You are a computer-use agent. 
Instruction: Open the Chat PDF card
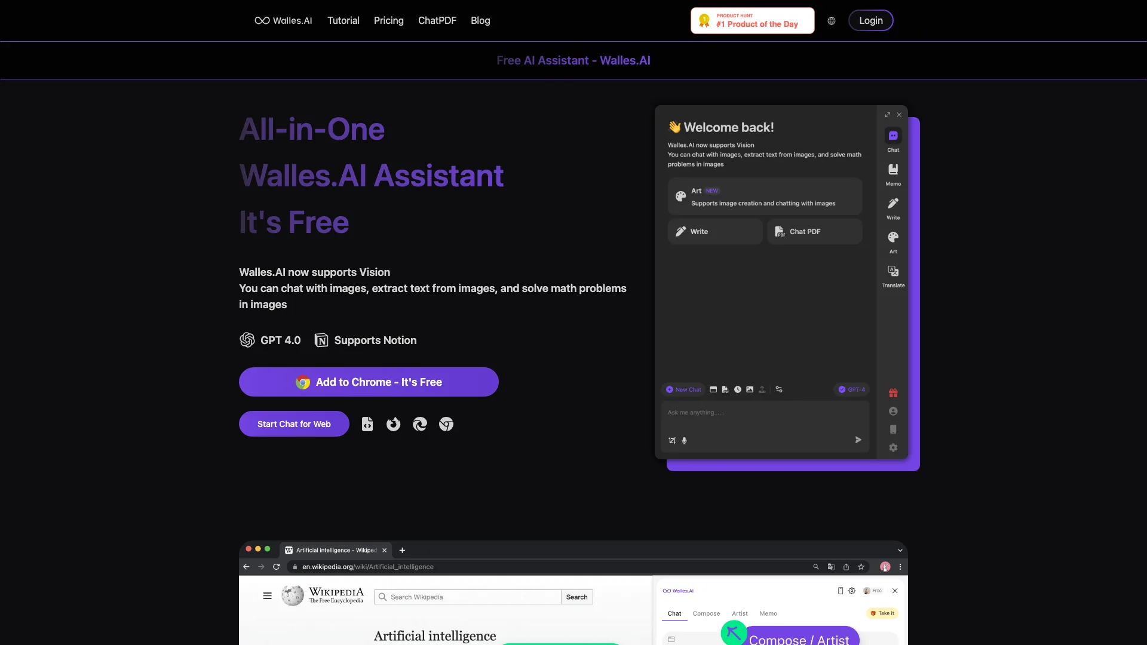click(815, 231)
